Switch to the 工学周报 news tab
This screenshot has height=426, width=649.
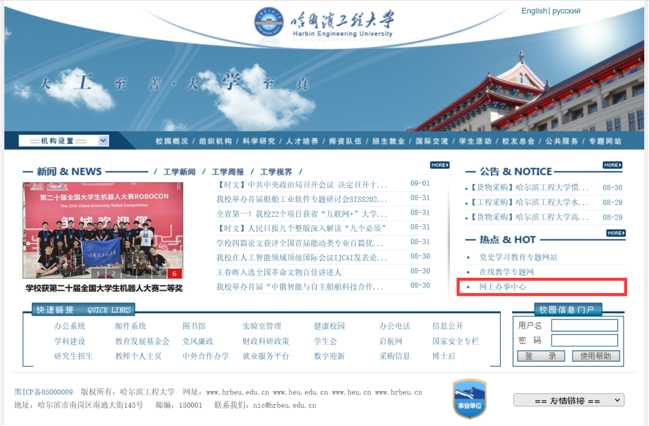[x=227, y=172]
